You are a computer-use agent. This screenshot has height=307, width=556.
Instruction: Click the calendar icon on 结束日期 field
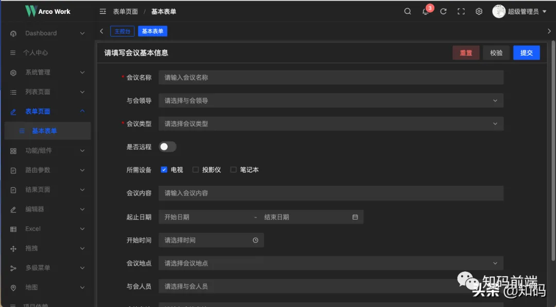click(x=355, y=217)
